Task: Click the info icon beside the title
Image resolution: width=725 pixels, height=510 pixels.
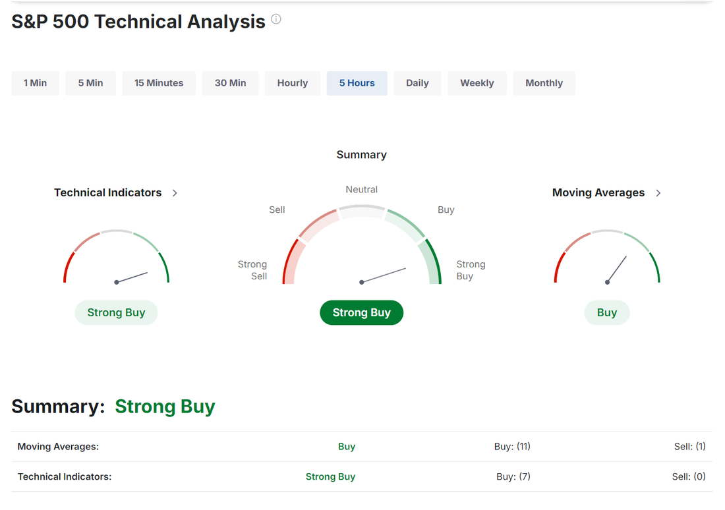Action: tap(276, 20)
